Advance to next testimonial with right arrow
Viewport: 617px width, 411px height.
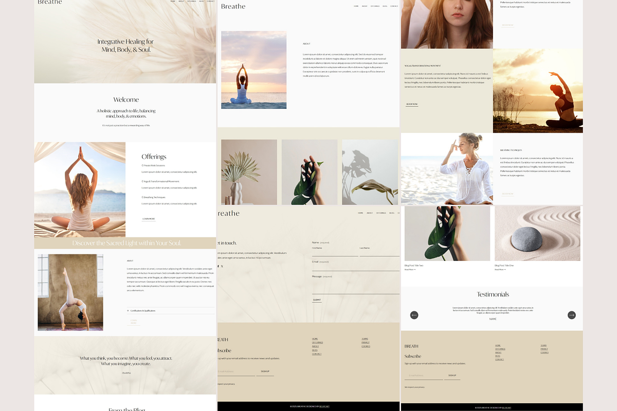click(x=571, y=315)
